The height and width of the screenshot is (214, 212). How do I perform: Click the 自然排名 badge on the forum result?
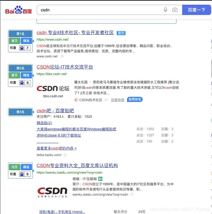point(135,99)
